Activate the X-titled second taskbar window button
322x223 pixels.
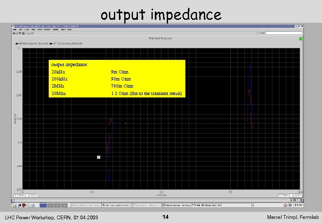116,205
